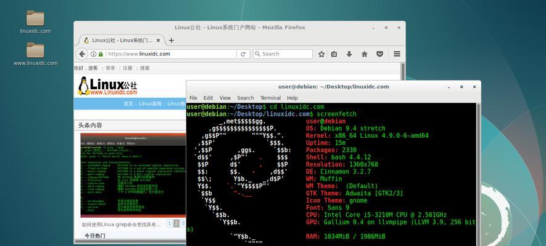Click 'RAM: 1034MiB / 1986MiB' line
This screenshot has height=246, width=546.
345,236
